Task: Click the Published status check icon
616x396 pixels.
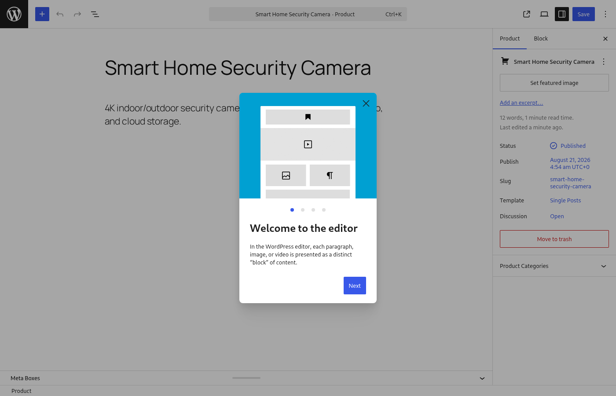Action: [554, 146]
